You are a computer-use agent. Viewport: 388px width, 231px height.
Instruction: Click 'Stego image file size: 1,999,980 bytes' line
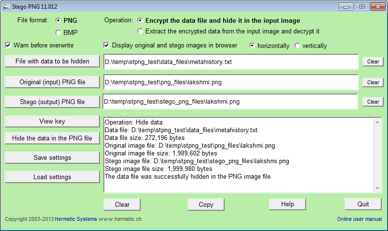(159, 169)
